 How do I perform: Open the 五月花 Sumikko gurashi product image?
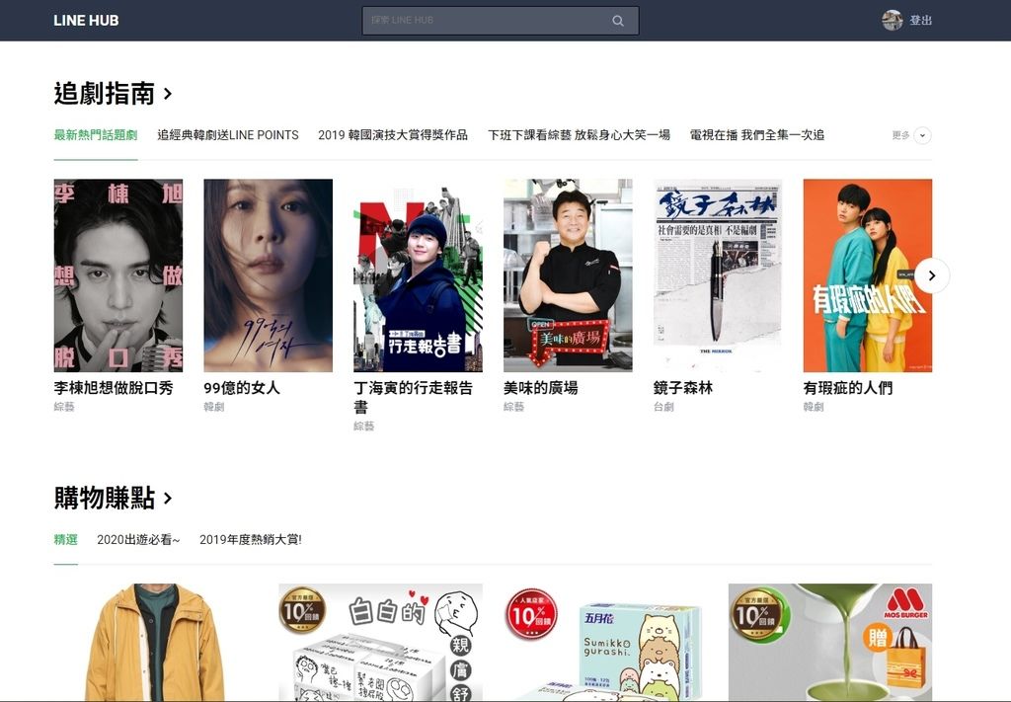[x=605, y=643]
